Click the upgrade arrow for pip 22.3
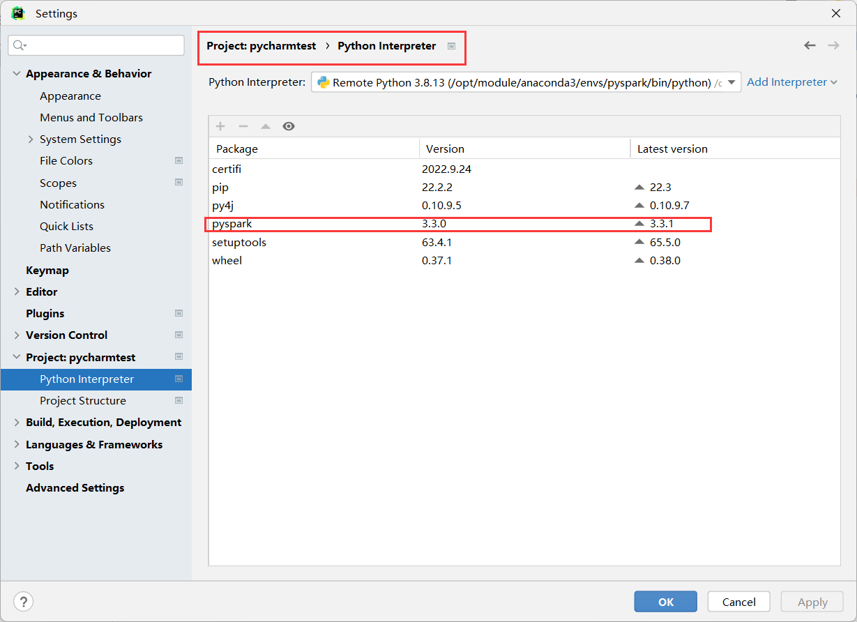857x622 pixels. (639, 188)
